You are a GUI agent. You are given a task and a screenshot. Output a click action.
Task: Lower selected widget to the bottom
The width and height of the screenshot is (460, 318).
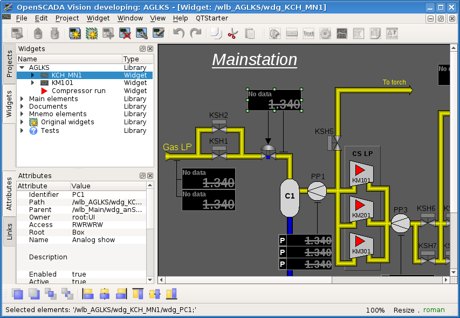[34, 294]
